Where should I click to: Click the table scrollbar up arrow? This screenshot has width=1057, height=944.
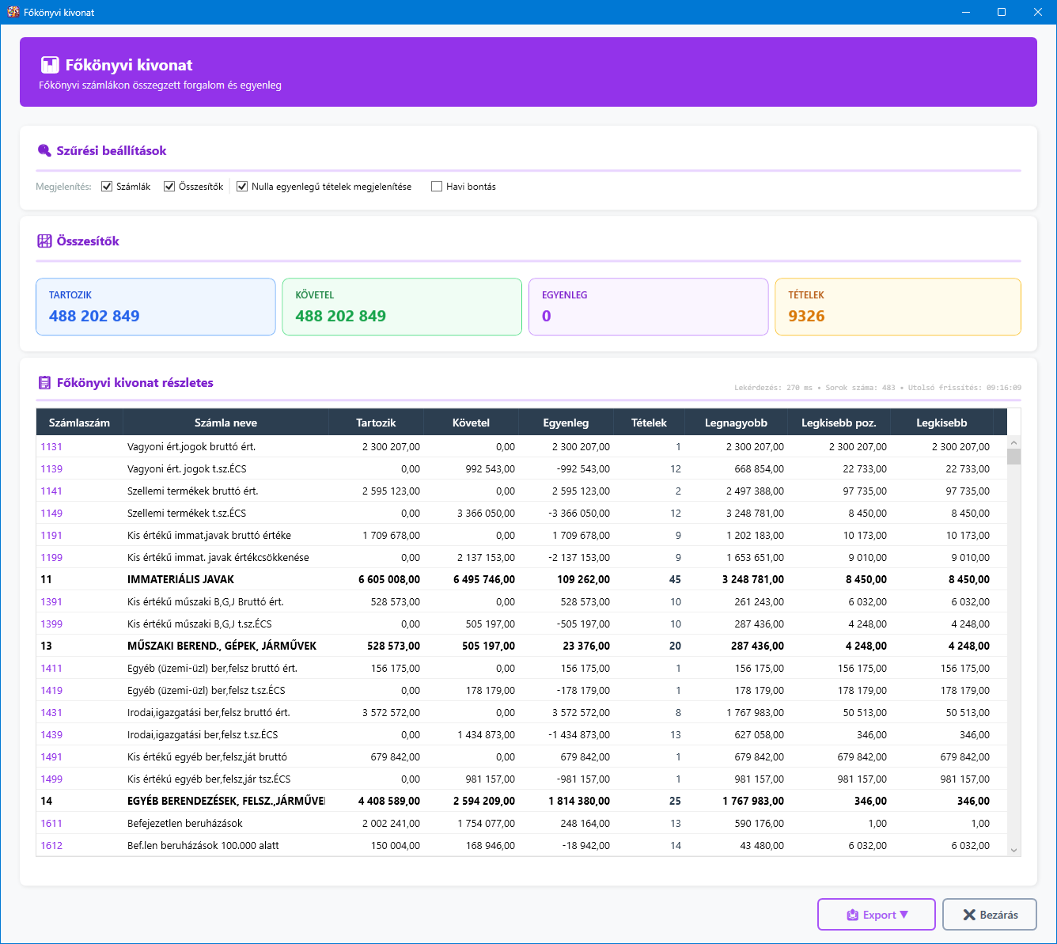(1013, 443)
